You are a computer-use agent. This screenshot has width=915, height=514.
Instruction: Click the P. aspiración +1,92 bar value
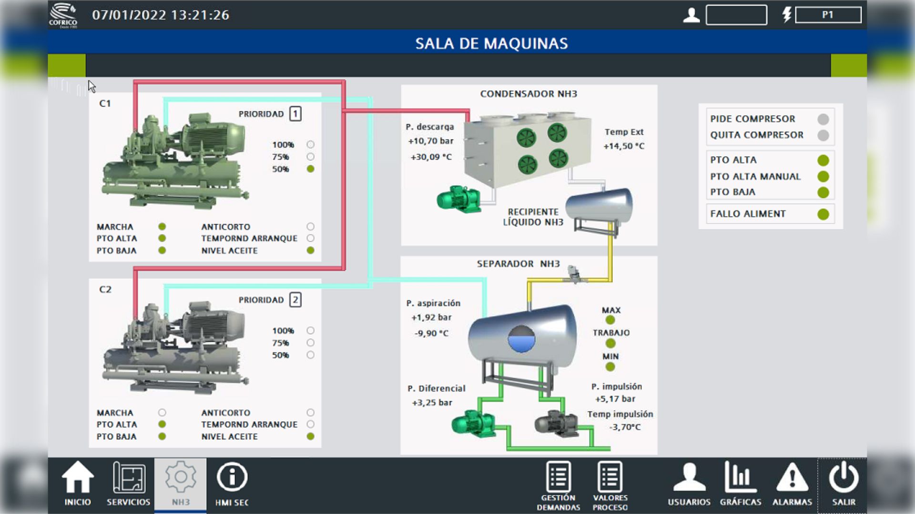[x=431, y=318]
